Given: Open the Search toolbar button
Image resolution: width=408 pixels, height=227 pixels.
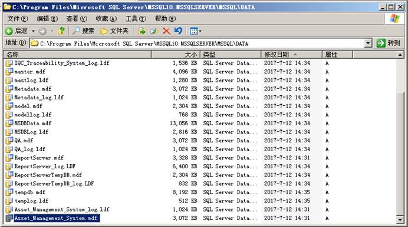Looking at the screenshot, I should 83,31.
